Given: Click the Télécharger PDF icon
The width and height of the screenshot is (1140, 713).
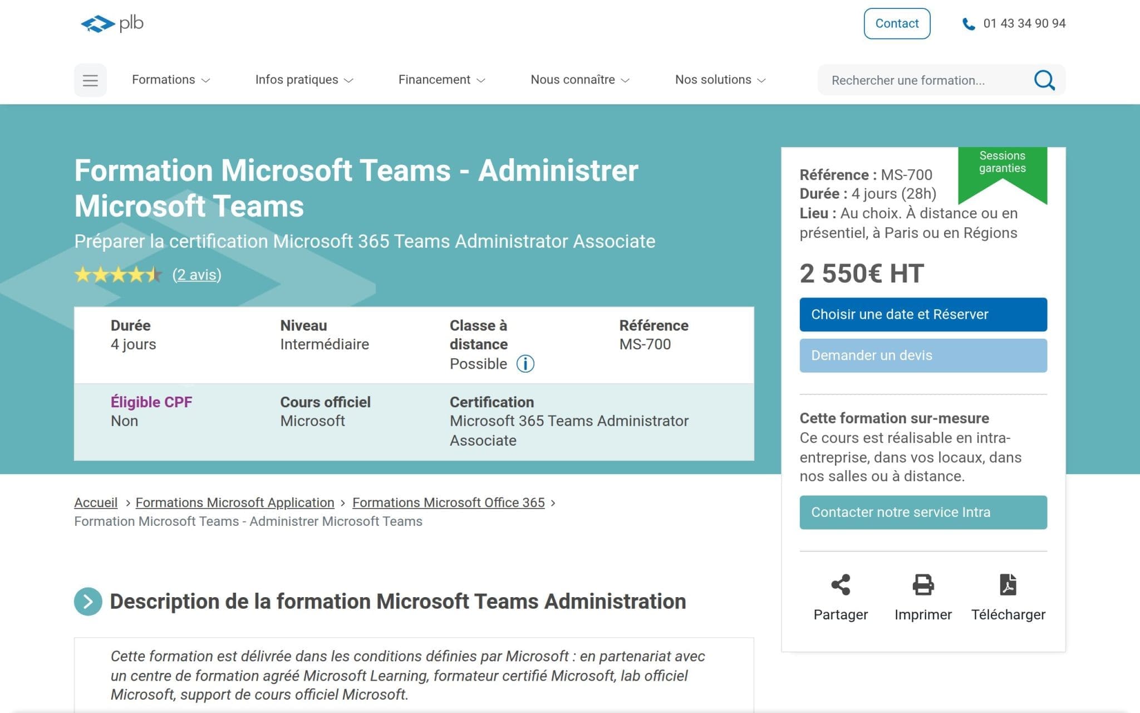Looking at the screenshot, I should pos(1008,585).
